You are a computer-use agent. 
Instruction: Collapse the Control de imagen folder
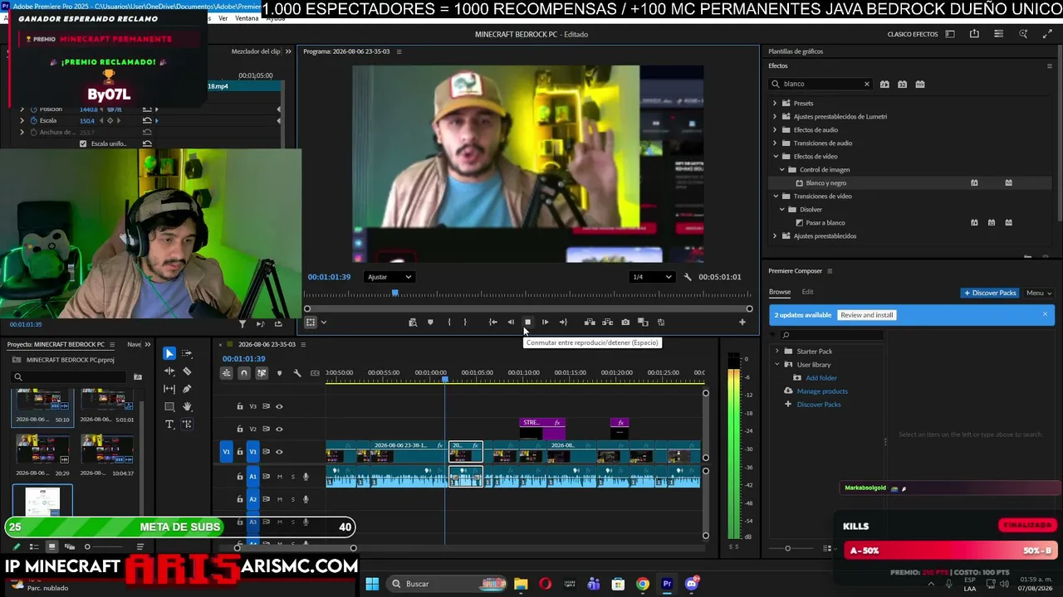[x=781, y=170]
